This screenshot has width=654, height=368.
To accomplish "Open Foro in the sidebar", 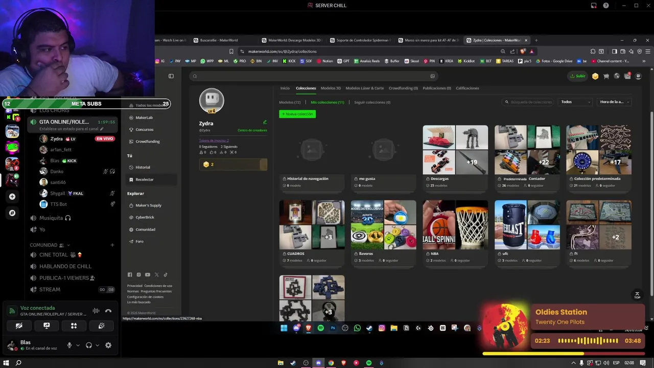I will coord(139,241).
